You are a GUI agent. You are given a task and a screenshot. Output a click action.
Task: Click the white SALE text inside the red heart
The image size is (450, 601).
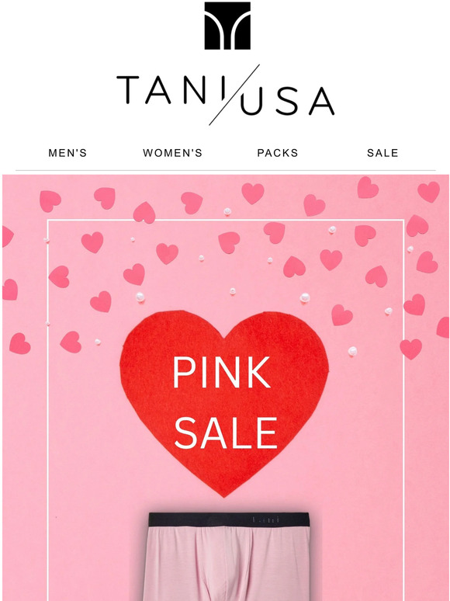click(226, 433)
